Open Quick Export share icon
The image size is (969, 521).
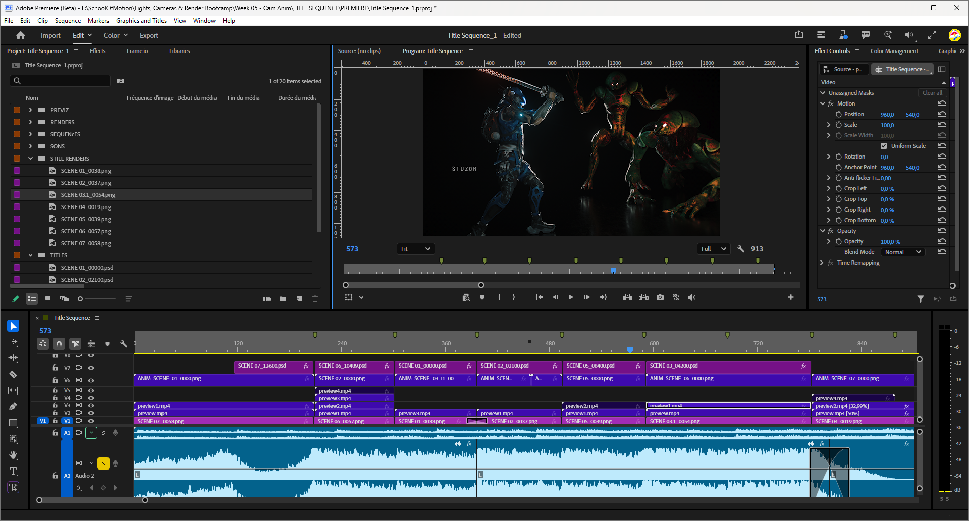tap(798, 35)
